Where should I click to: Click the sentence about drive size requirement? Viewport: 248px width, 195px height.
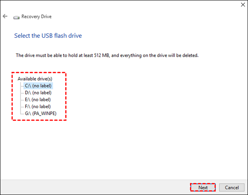point(107,55)
